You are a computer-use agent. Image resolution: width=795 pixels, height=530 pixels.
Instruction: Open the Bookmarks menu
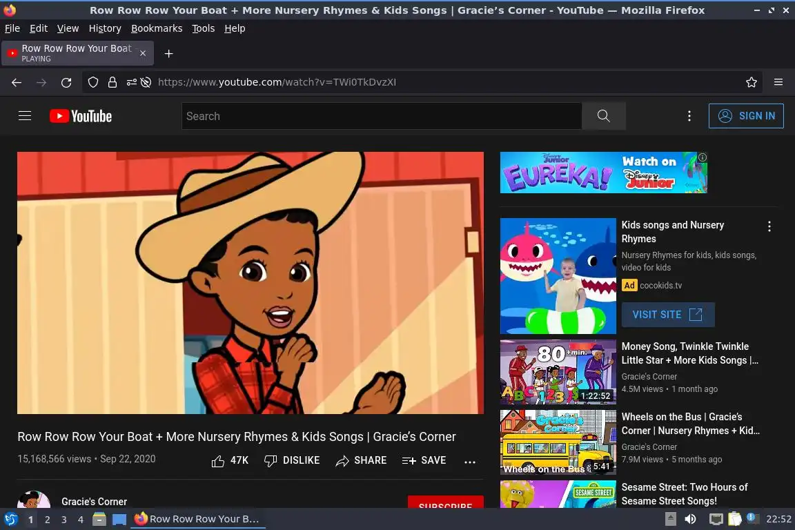click(x=157, y=28)
